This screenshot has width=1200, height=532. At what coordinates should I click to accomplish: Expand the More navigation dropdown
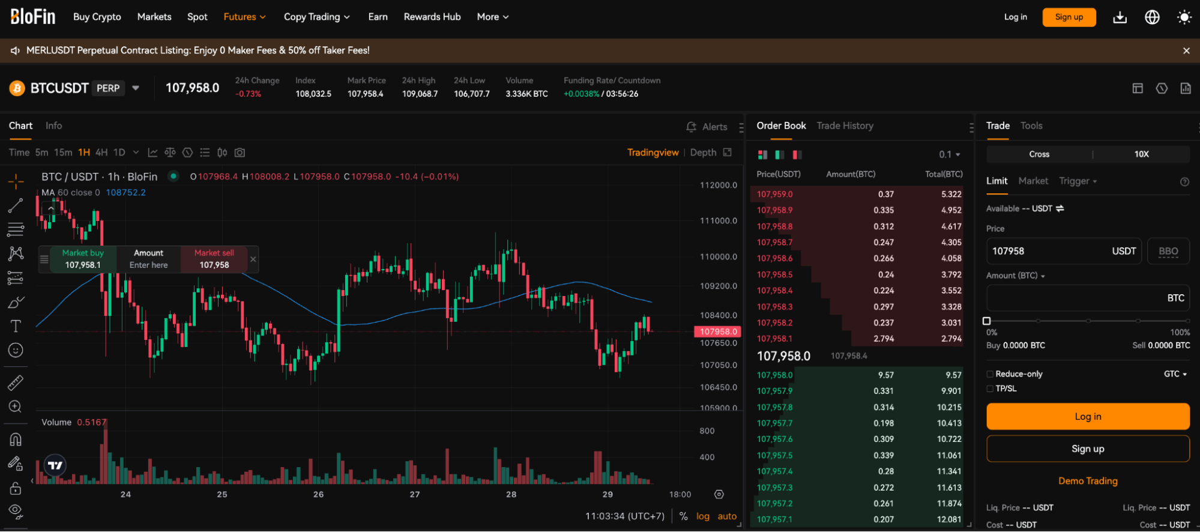[493, 17]
